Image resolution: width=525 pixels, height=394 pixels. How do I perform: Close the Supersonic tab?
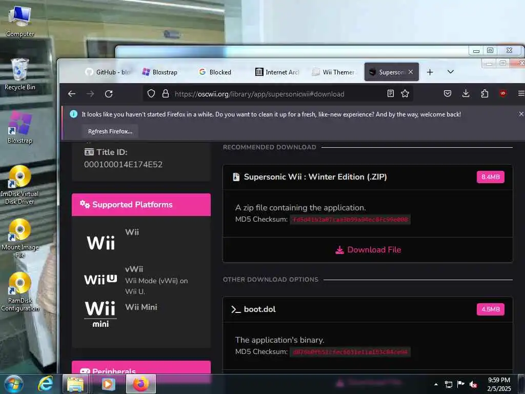(411, 72)
